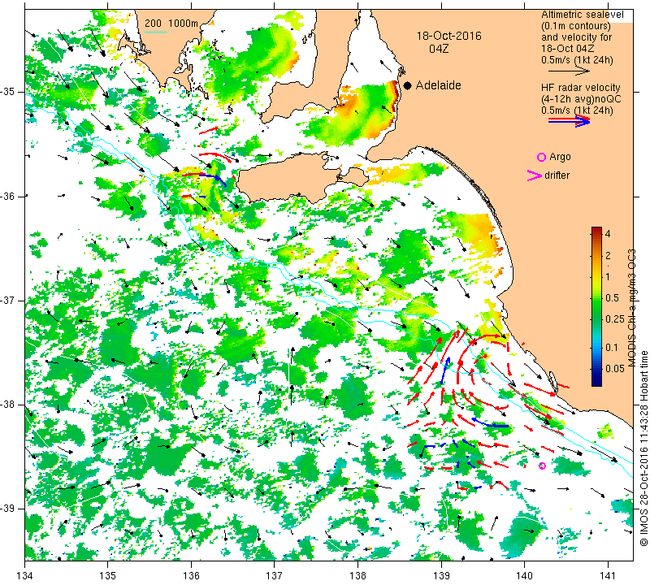650x585 pixels.
Task: Click the '137' longitude axis label
Action: (x=275, y=576)
